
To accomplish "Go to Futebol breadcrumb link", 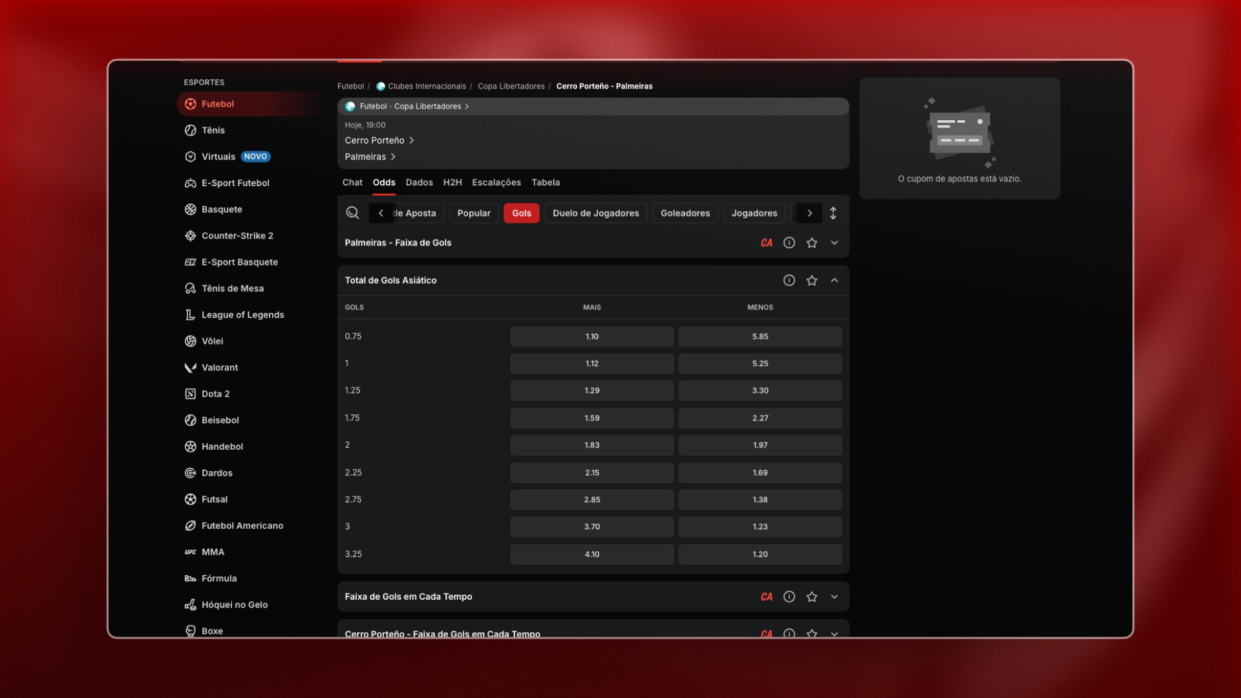I will tap(351, 87).
